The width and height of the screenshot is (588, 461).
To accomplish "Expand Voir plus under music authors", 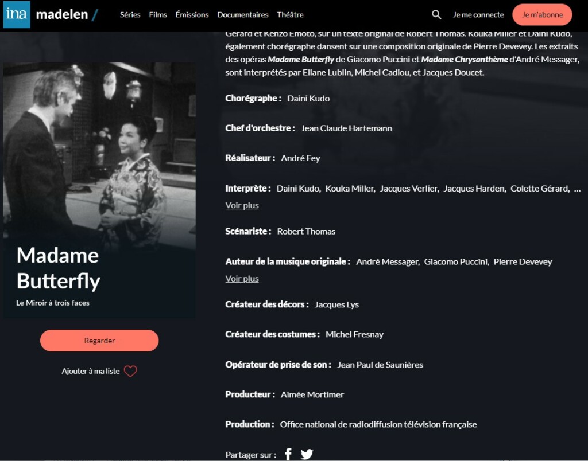I will coord(242,279).
